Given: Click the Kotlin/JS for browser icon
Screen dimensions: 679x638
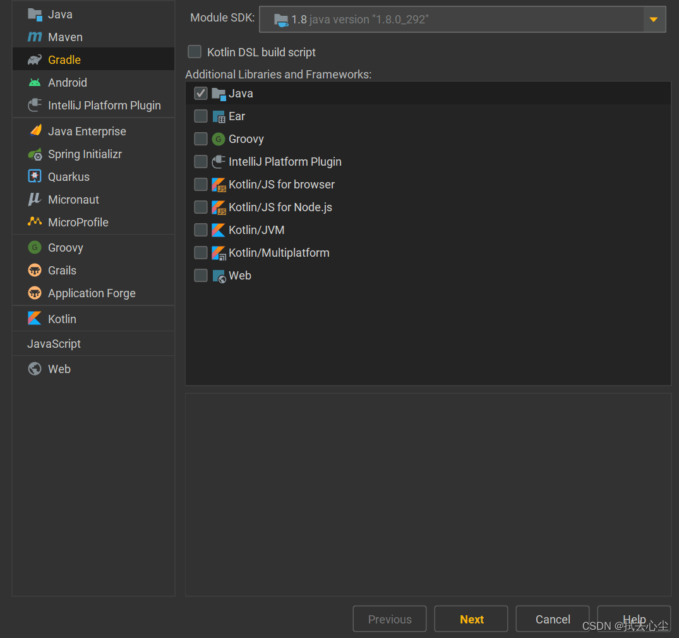Looking at the screenshot, I should pyautogui.click(x=219, y=185).
